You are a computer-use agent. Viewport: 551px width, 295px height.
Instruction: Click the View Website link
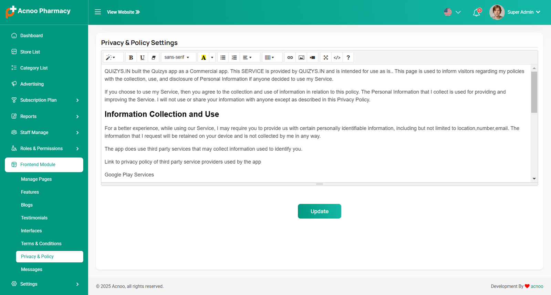point(123,12)
